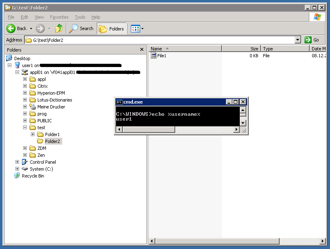Click cmd.exe scroll down arrow
The image size is (330, 249).
point(243,123)
